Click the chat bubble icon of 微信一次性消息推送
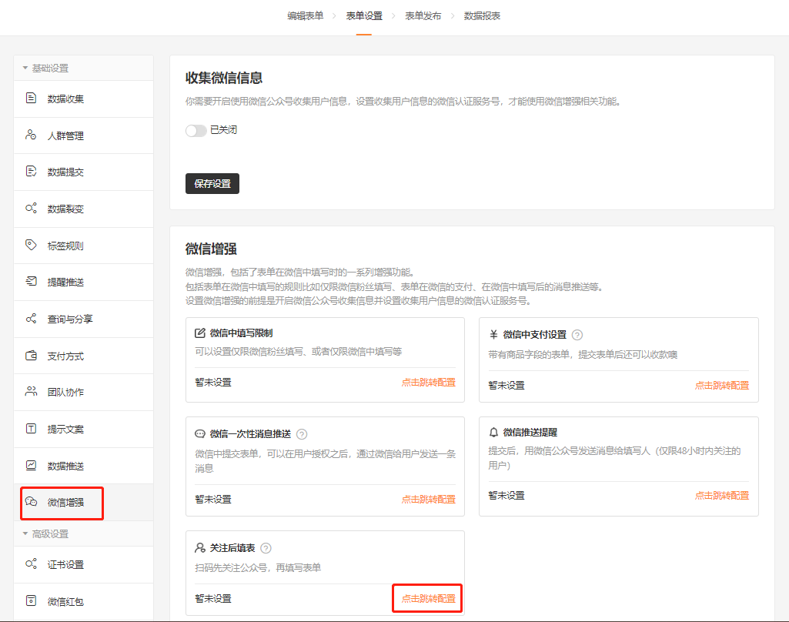Screen dimensions: 789x622 [x=200, y=434]
